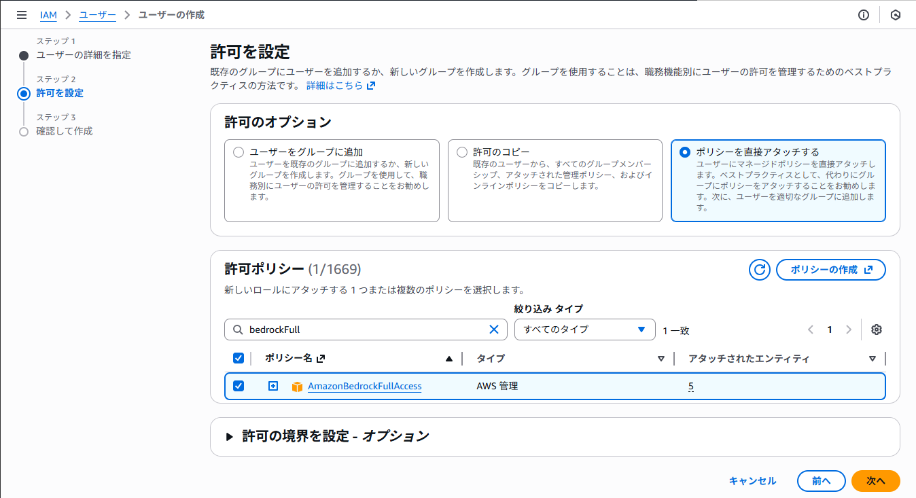Go to next page of policies
Image resolution: width=916 pixels, height=498 pixels.
[848, 330]
